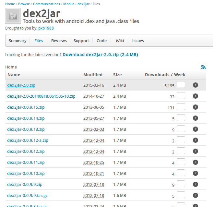213x207 pixels.
Task: Go to the Support tab
Action: point(81,41)
